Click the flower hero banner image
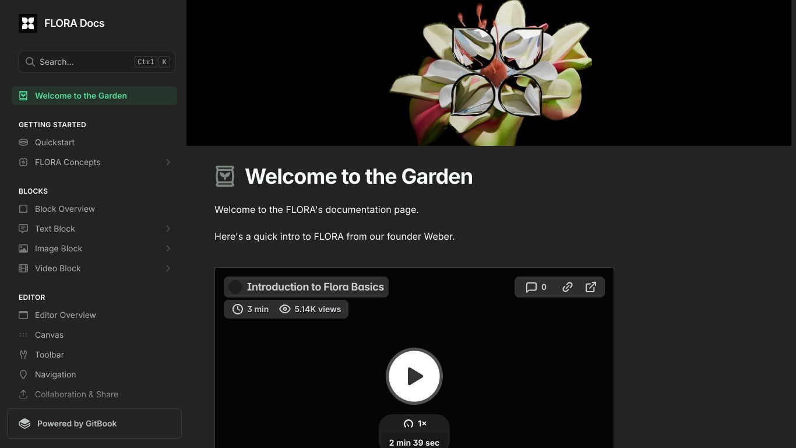The height and width of the screenshot is (448, 796). [x=489, y=73]
